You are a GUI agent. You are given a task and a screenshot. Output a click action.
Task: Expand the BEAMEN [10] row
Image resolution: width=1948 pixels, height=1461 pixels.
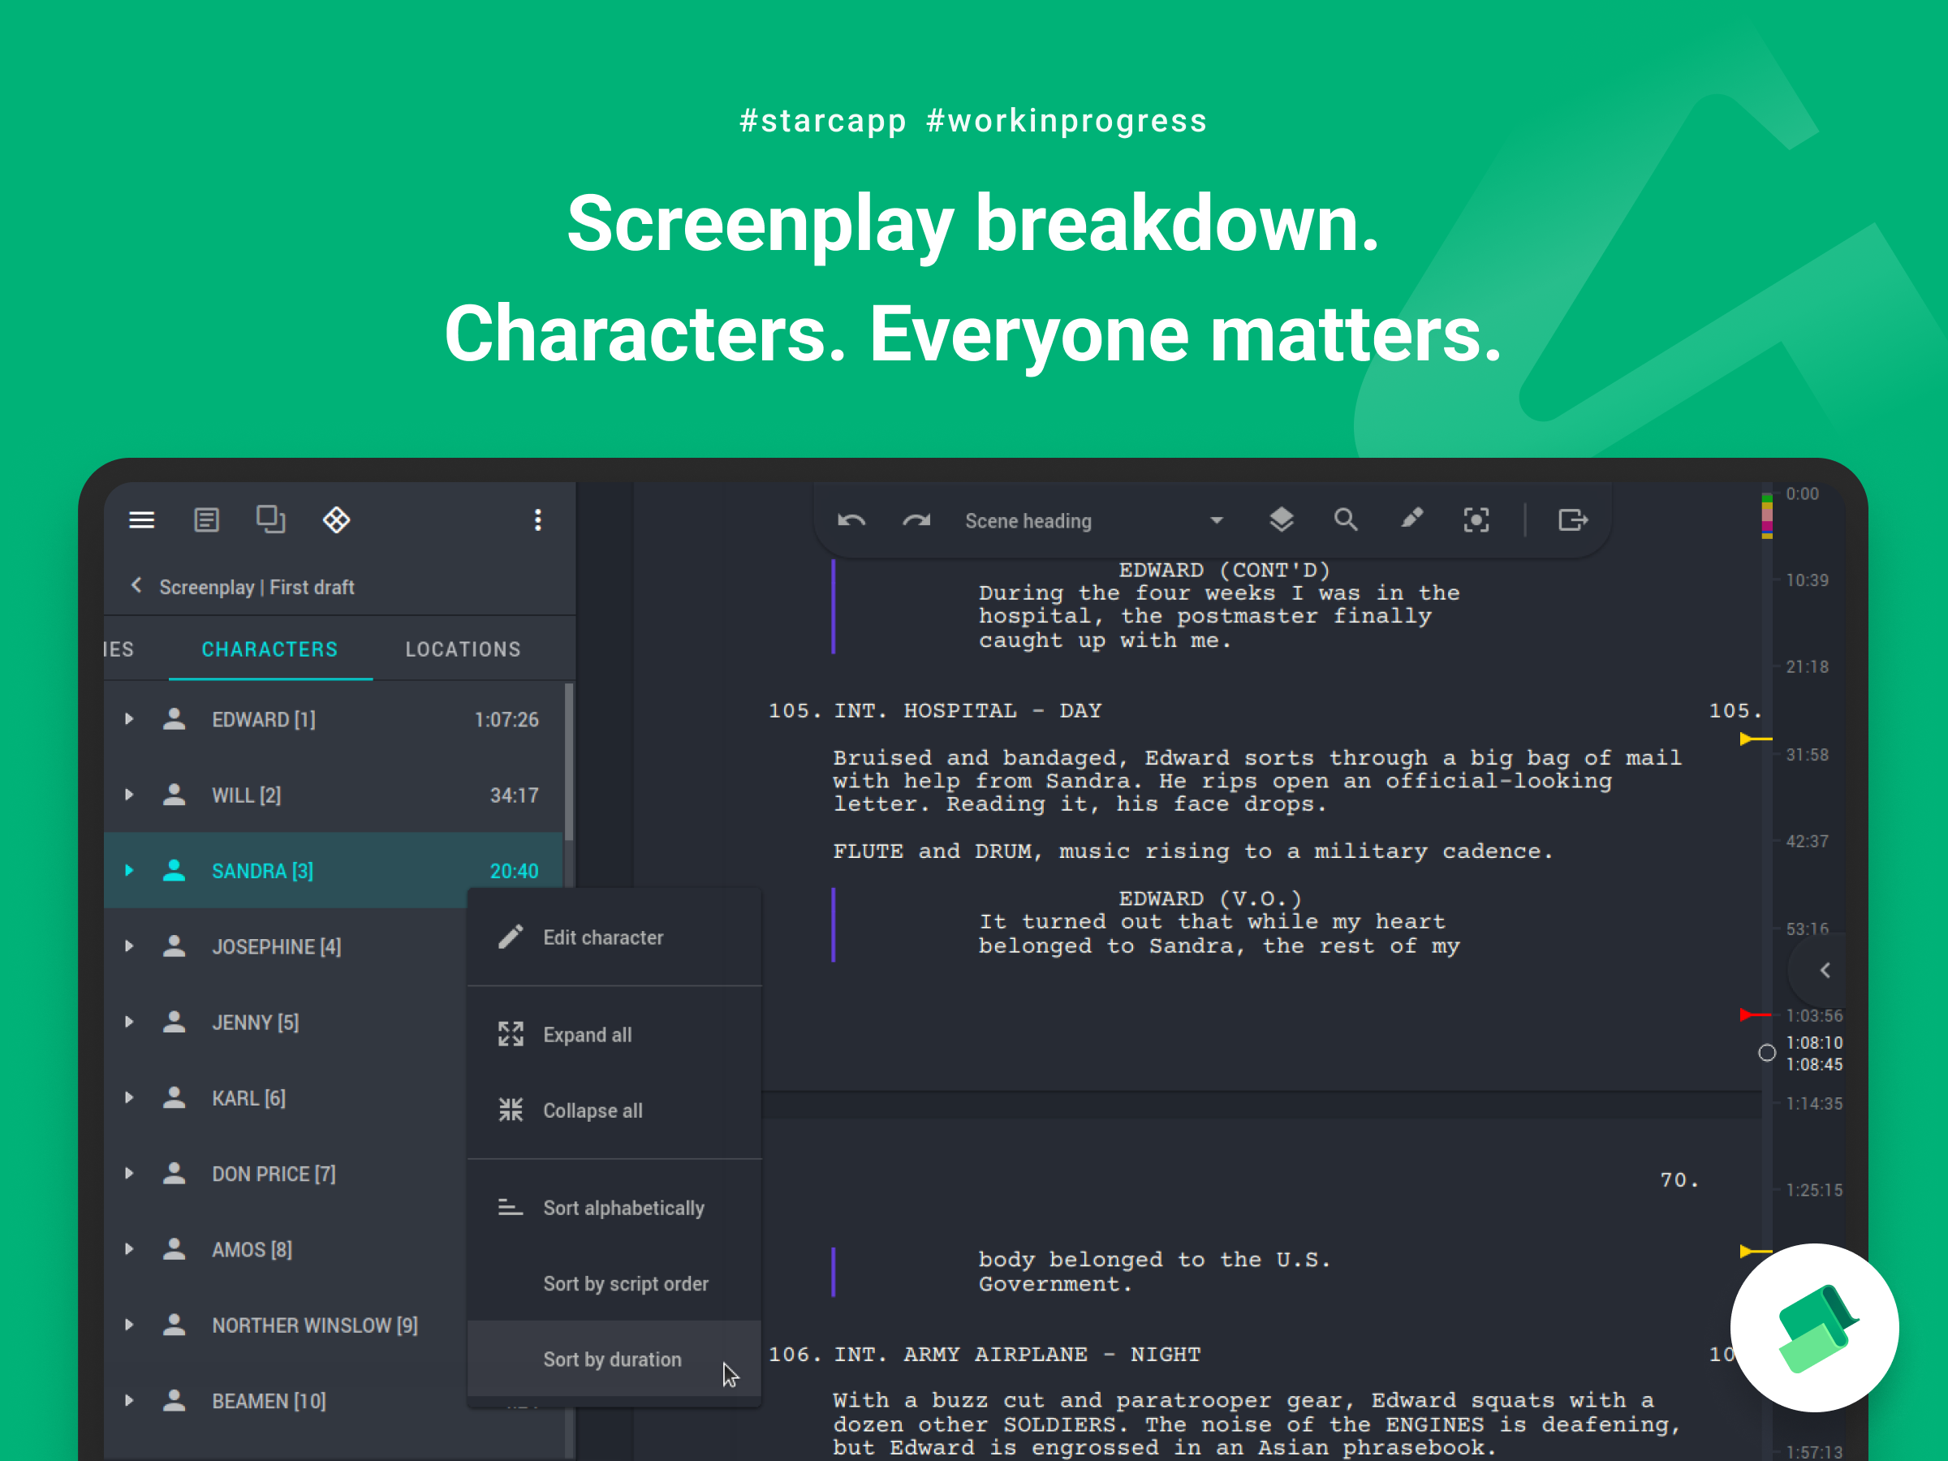129,1401
